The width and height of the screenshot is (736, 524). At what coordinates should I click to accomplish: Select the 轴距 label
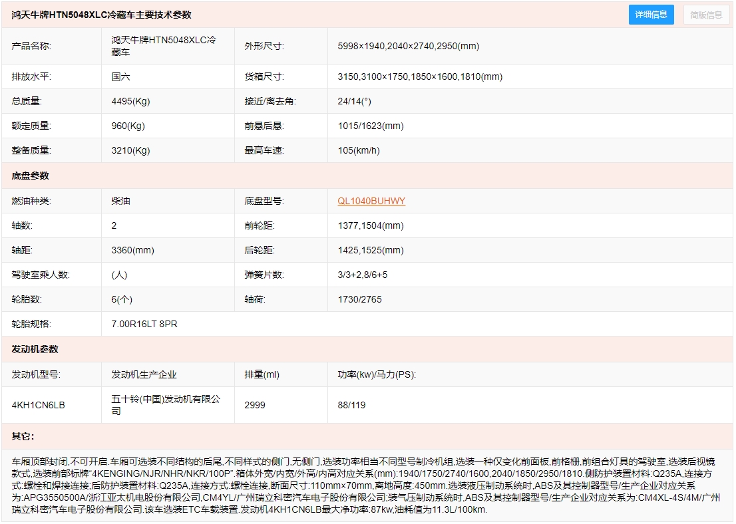(21, 250)
